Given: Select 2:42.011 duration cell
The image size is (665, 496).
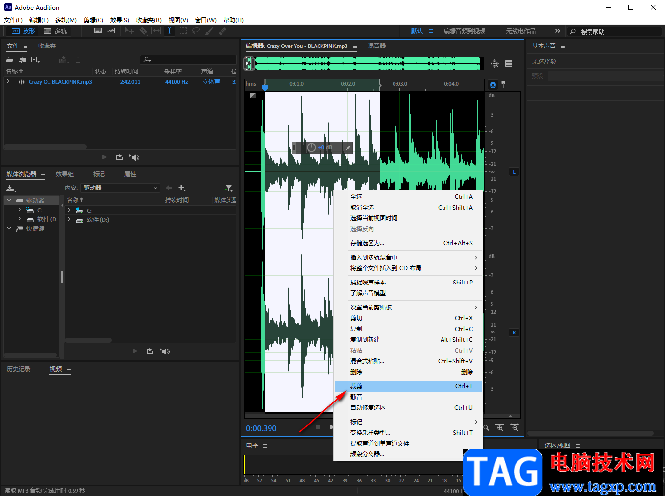Looking at the screenshot, I should tap(130, 82).
